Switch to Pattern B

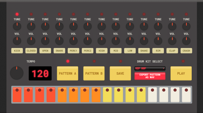(x=94, y=73)
